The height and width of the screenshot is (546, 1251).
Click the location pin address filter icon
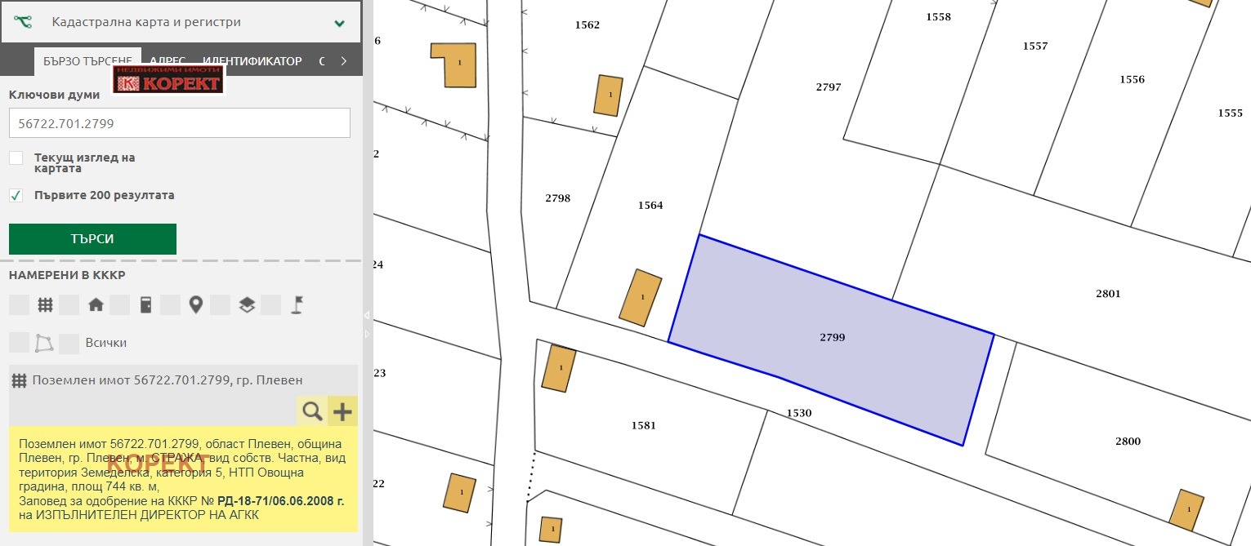coord(195,305)
